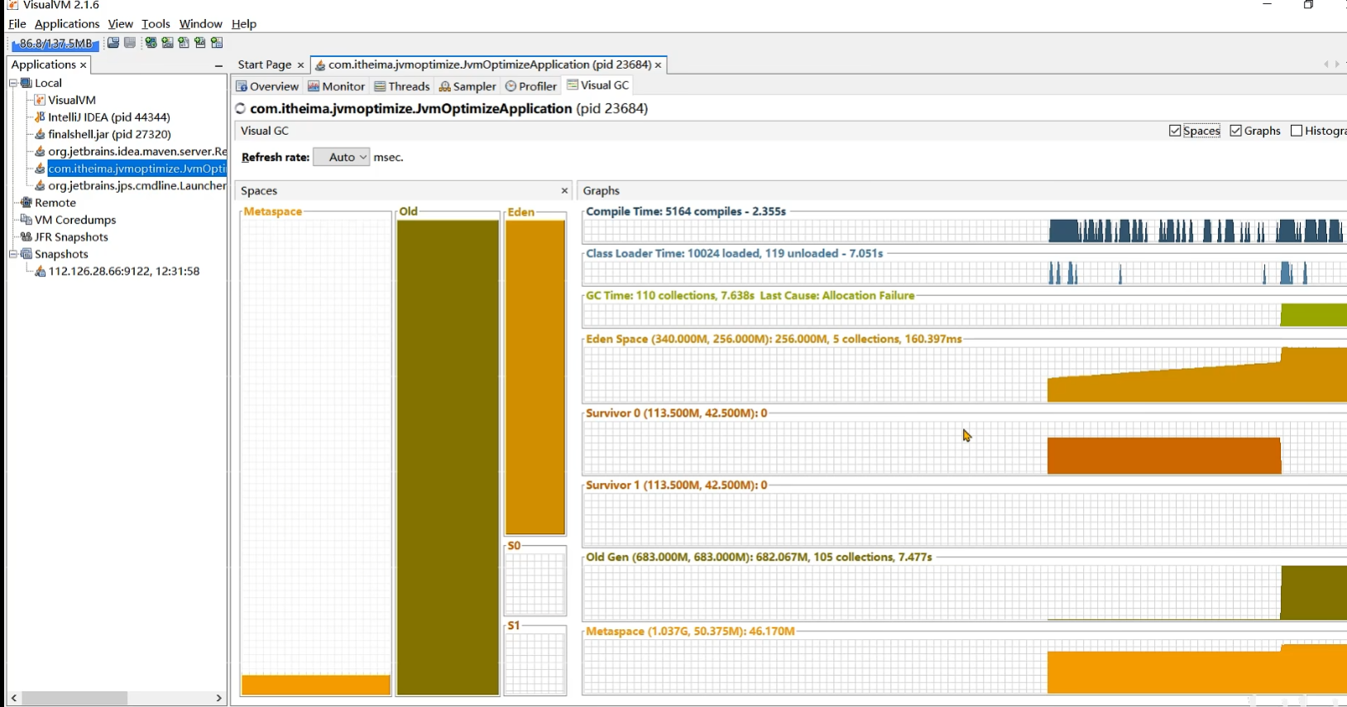Viewport: 1347px width, 707px height.
Task: Select the Visual GC tab
Action: 598,85
